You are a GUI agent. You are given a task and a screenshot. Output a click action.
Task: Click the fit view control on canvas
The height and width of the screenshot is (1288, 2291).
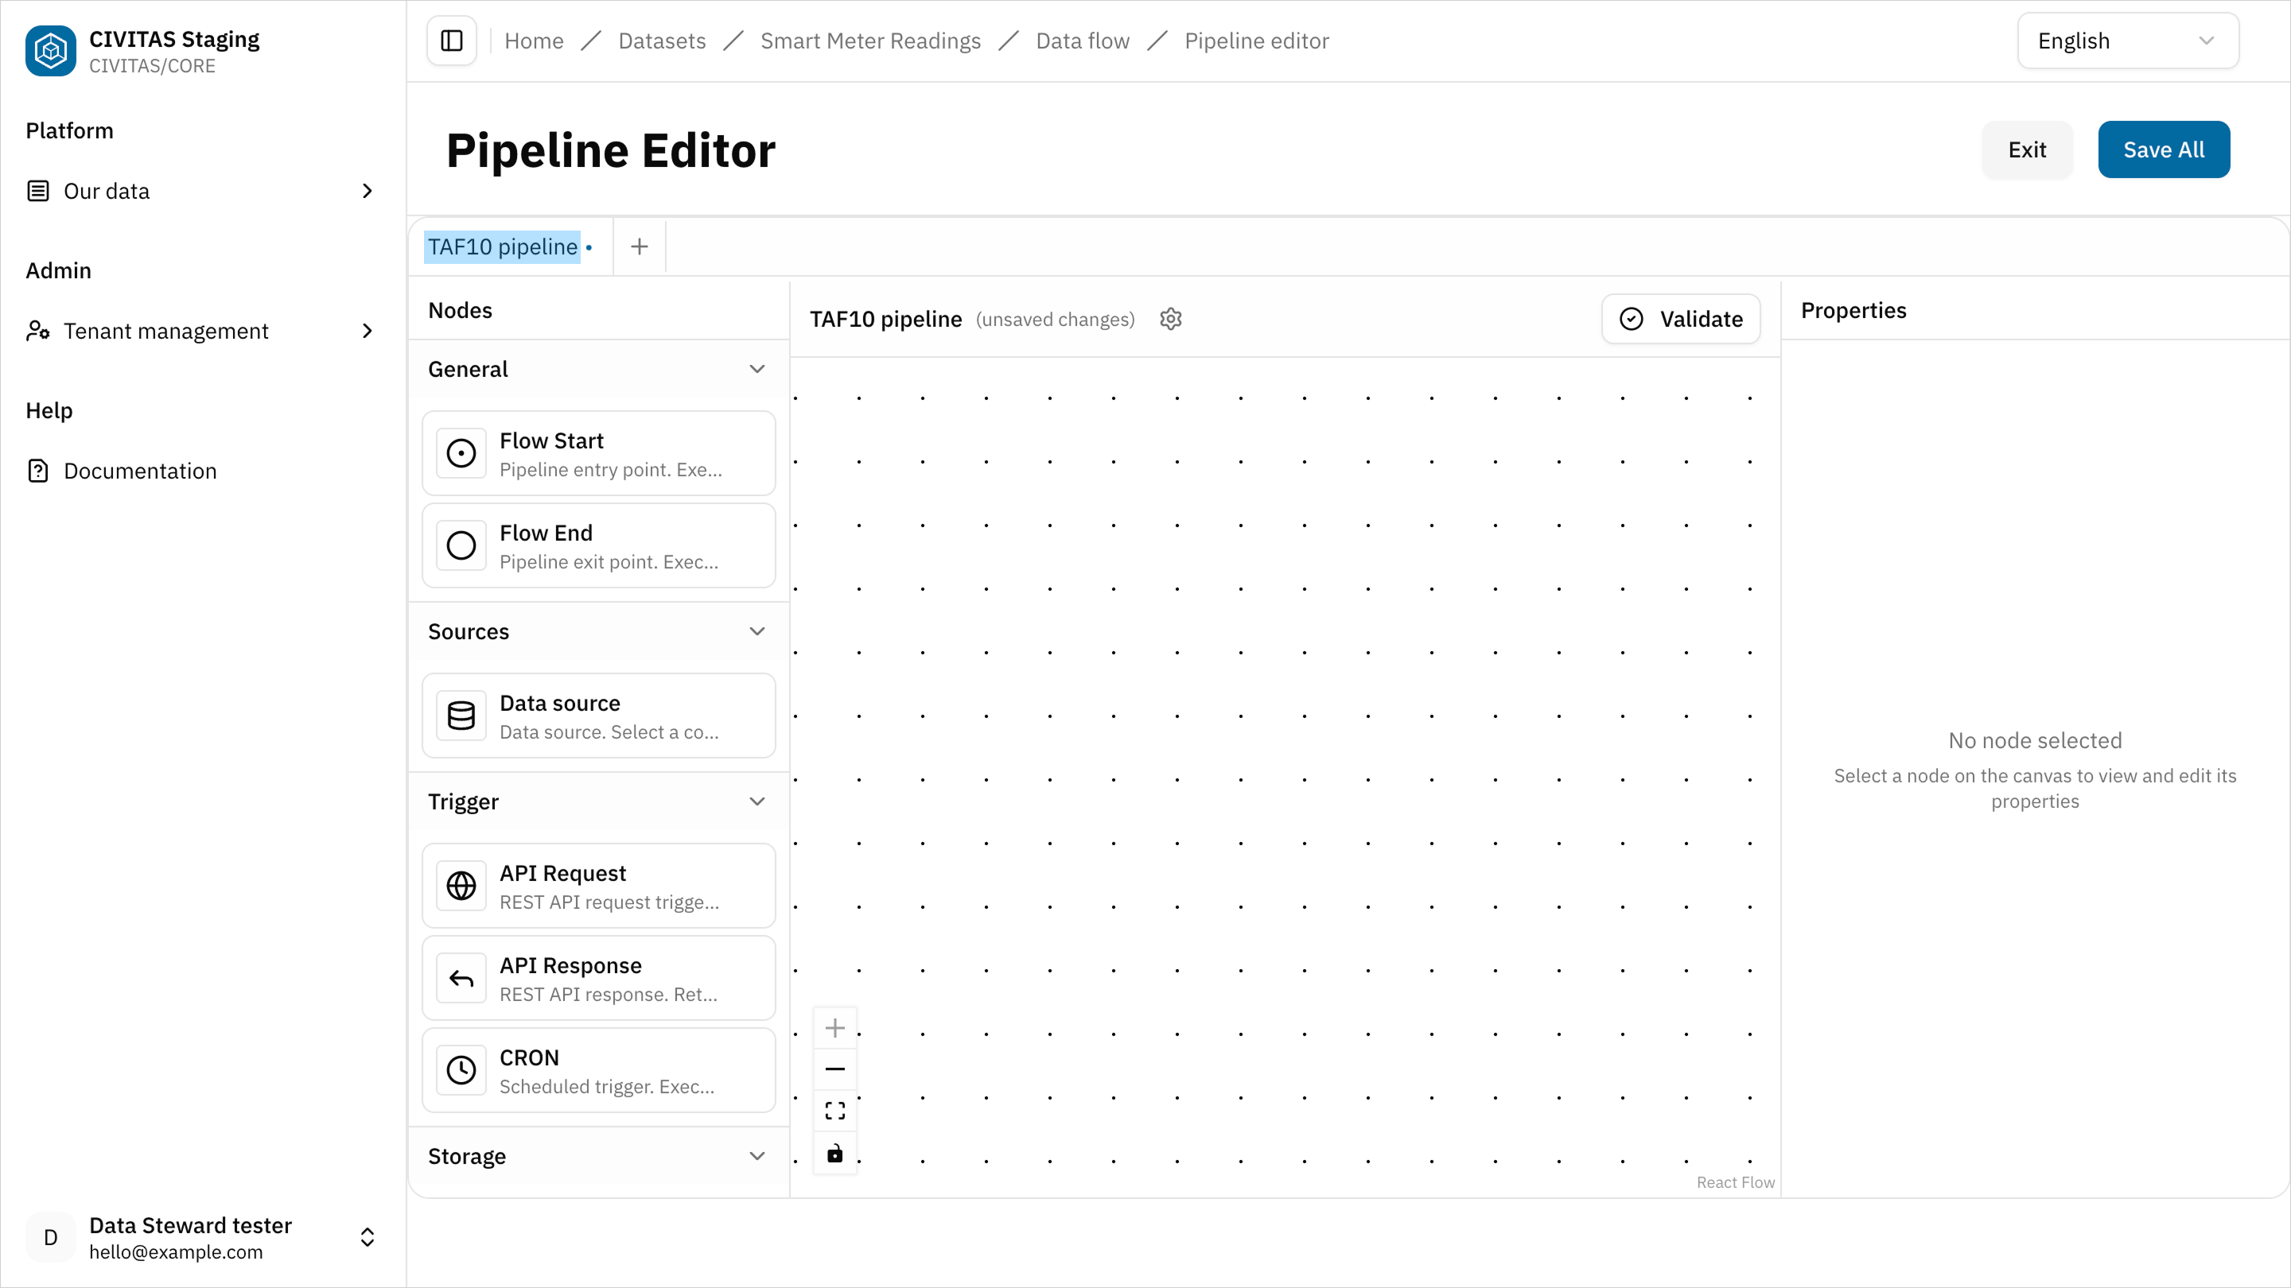[834, 1110]
